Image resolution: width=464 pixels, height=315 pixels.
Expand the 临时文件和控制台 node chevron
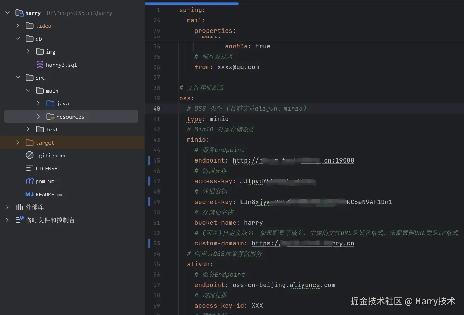(7, 220)
